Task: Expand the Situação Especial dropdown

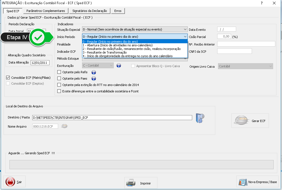Action: click(185, 29)
